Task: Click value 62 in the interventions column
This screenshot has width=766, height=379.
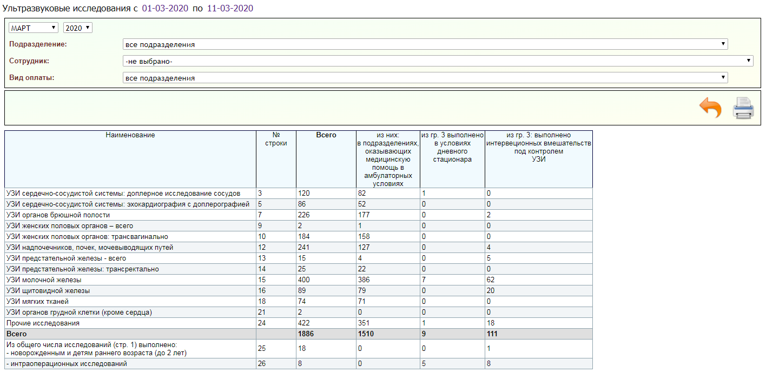Action: point(491,280)
